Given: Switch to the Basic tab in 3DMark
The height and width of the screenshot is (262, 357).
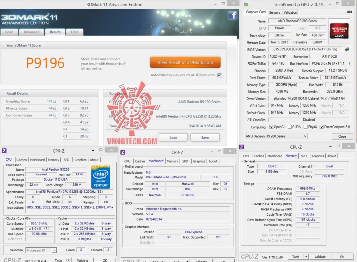Looking at the screenshot, I should [9, 32].
